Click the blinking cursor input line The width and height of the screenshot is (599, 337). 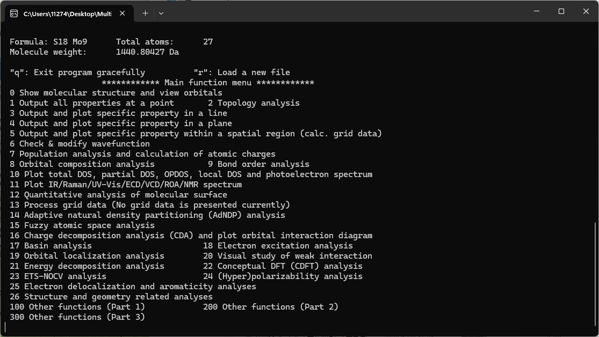click(x=6, y=327)
